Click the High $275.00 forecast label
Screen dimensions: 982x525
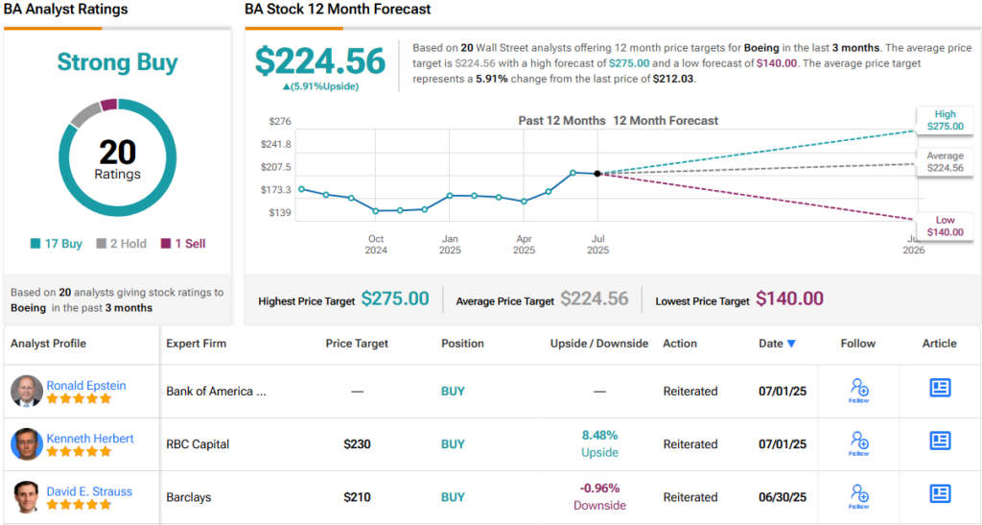[x=945, y=120]
